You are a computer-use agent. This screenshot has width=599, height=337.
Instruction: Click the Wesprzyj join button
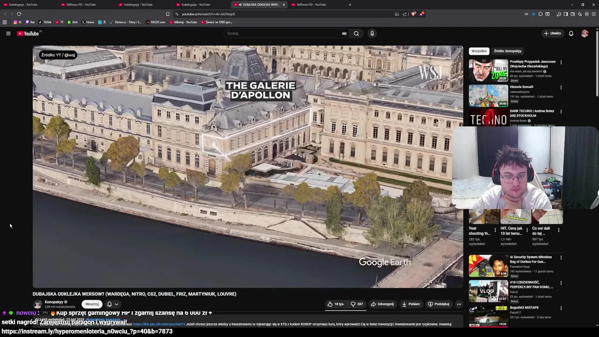tap(92, 304)
